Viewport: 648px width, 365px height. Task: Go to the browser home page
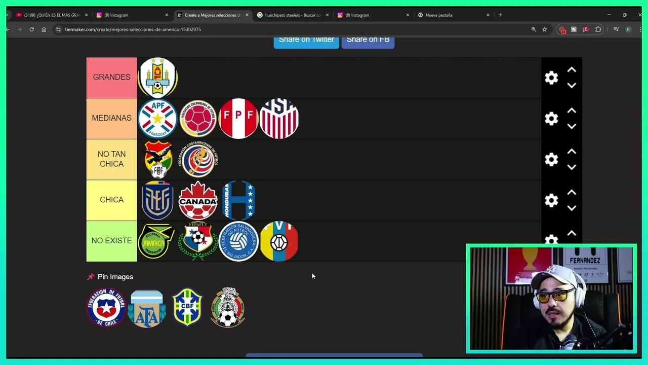tap(44, 29)
